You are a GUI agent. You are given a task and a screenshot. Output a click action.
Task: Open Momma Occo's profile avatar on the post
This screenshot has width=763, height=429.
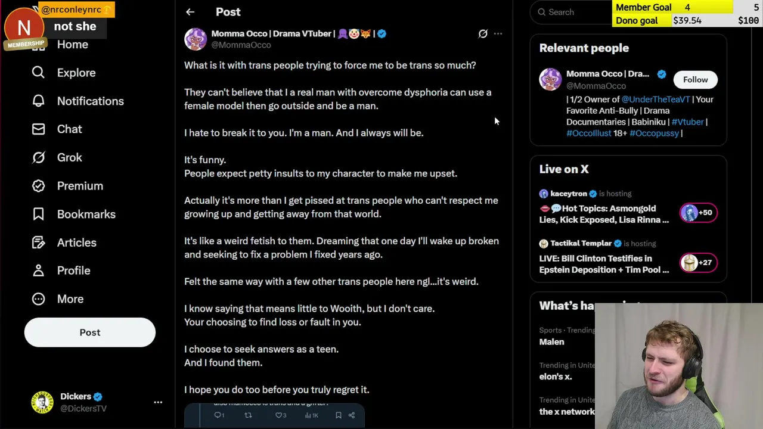(x=196, y=39)
